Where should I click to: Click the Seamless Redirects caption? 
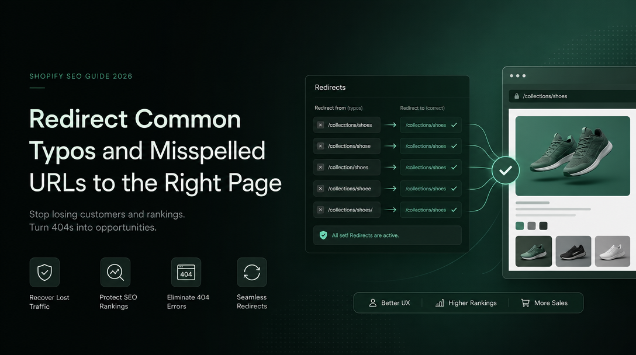[x=252, y=301]
